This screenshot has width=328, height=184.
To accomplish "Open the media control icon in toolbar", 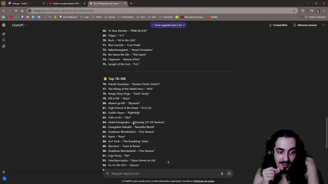I will [312, 11].
